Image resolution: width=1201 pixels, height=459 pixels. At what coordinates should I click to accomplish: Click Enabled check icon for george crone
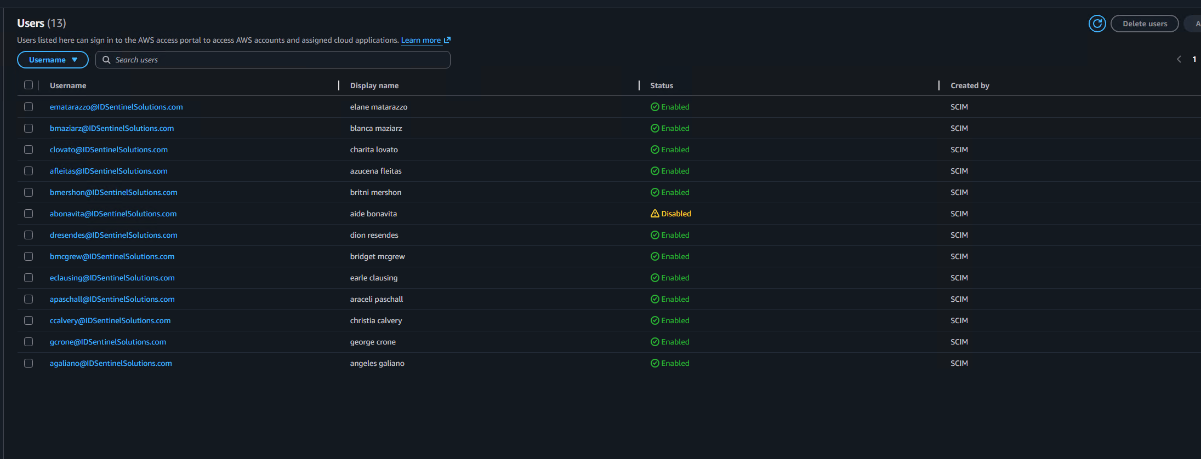click(x=654, y=342)
